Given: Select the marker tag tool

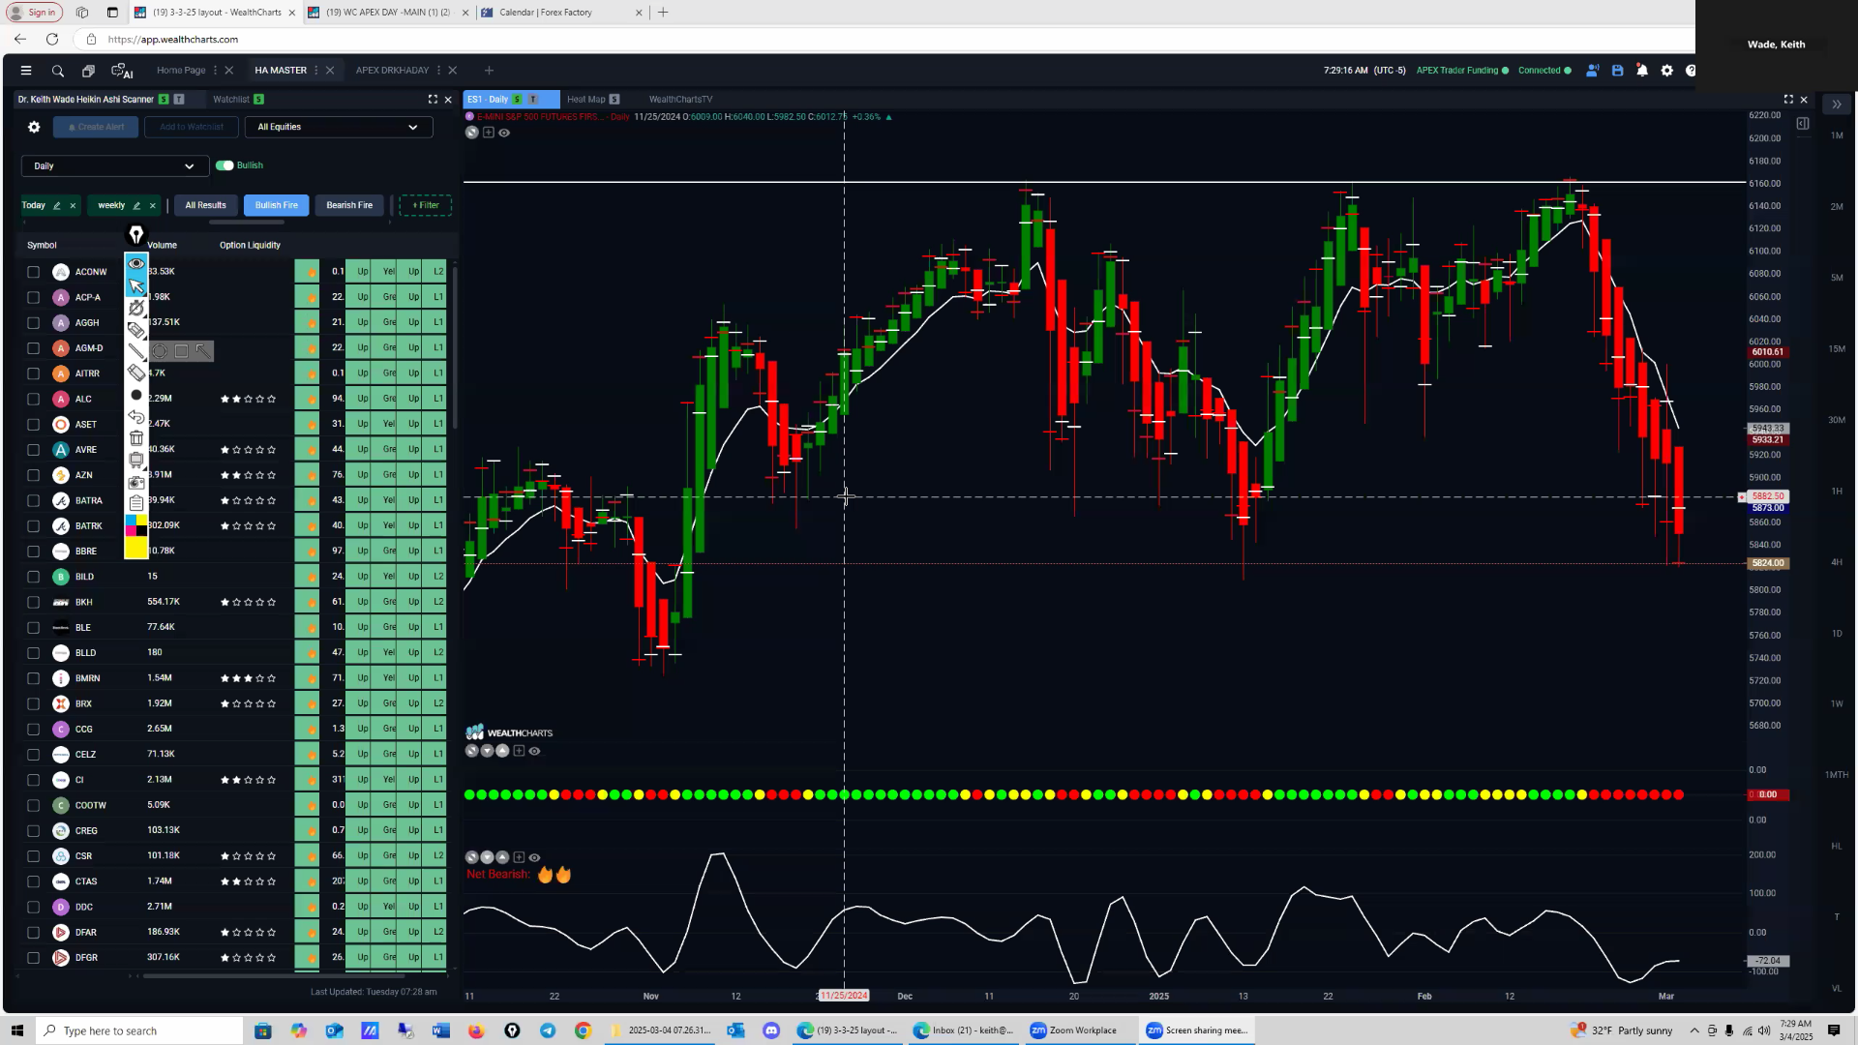Looking at the screenshot, I should tap(136, 330).
